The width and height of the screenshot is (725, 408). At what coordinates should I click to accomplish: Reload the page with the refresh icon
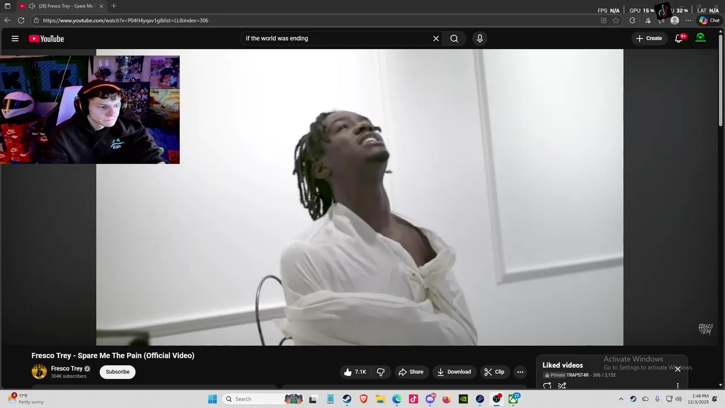[x=21, y=20]
